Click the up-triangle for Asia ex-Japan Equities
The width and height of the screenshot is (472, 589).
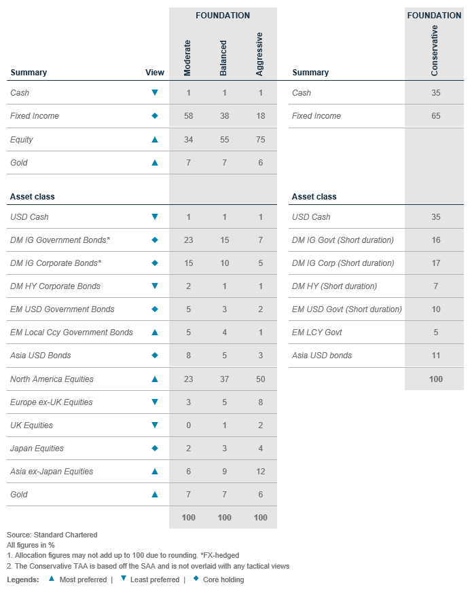155,472
